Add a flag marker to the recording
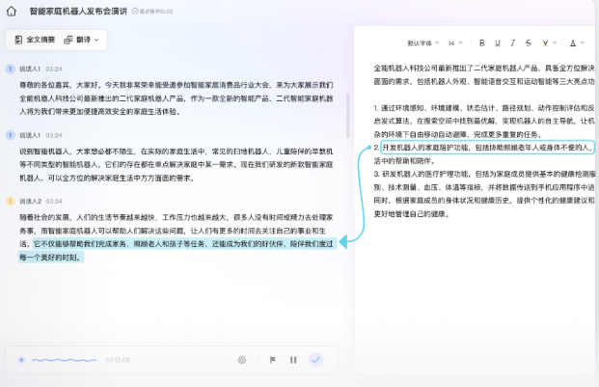The height and width of the screenshot is (387, 599). click(x=272, y=360)
